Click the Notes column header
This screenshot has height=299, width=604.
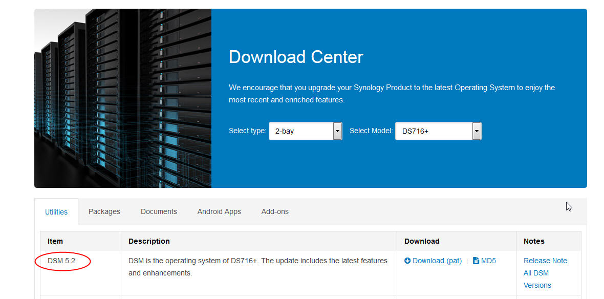click(x=549, y=241)
